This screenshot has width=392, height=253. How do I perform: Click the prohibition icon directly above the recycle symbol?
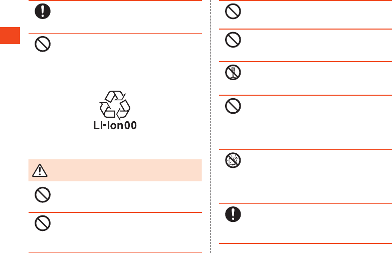[43, 44]
